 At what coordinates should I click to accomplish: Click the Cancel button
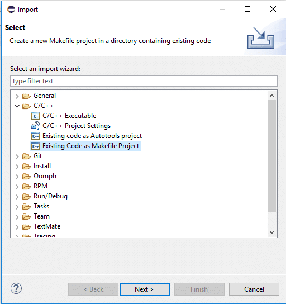tap(254, 289)
